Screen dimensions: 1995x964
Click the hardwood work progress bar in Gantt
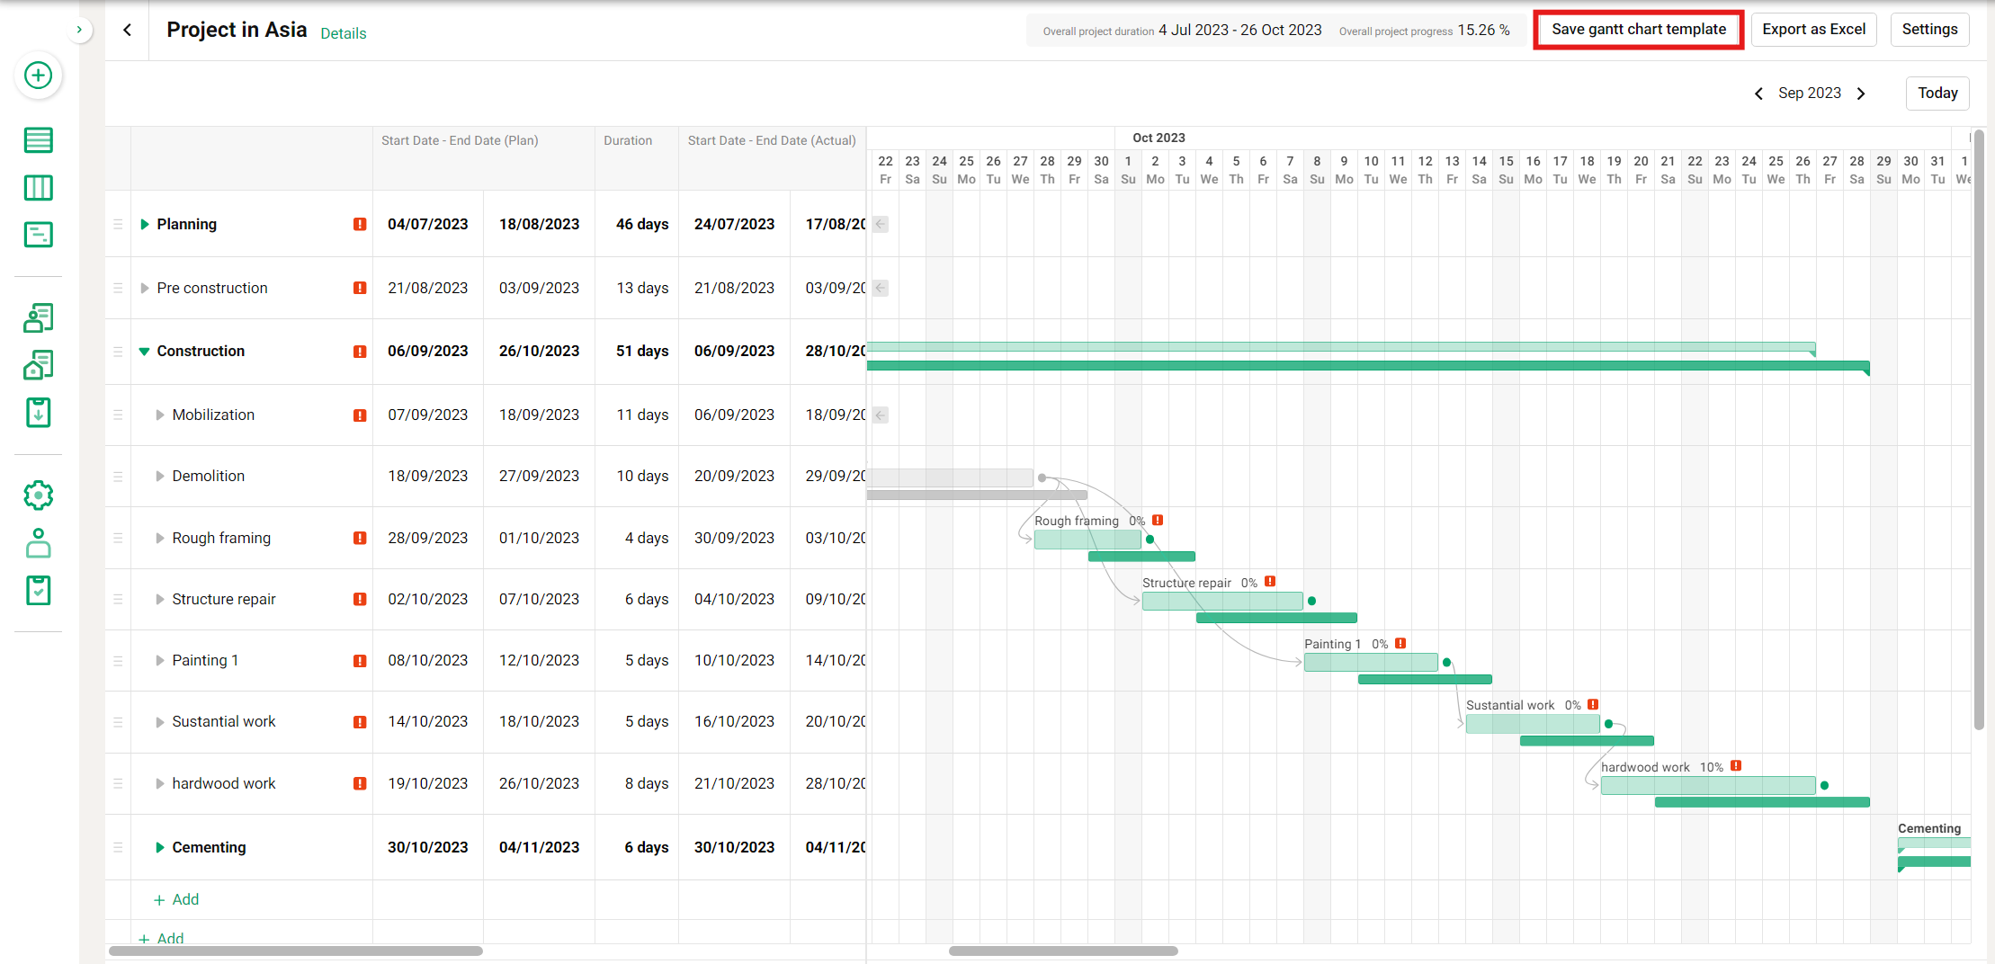click(x=1707, y=785)
